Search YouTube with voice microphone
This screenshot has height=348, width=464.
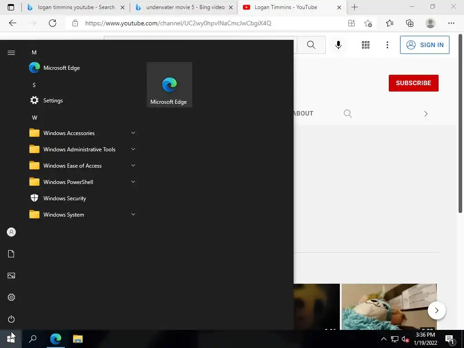(x=338, y=45)
